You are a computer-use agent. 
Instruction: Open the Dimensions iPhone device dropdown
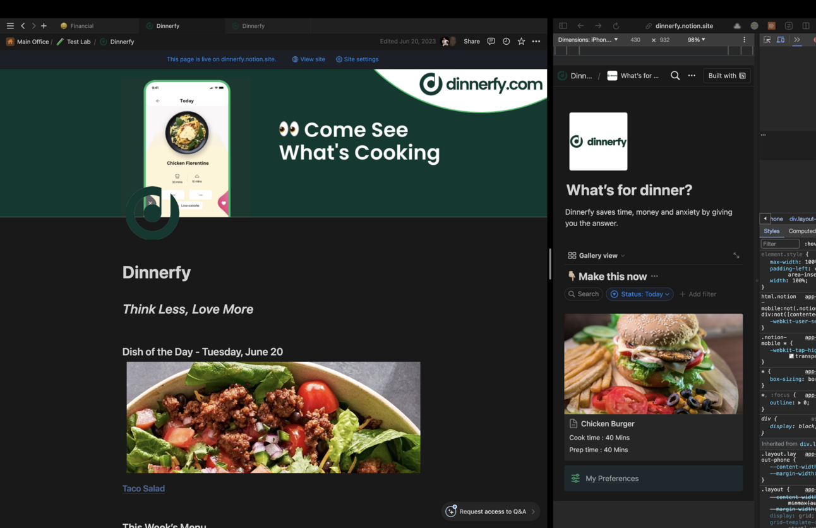coord(588,40)
